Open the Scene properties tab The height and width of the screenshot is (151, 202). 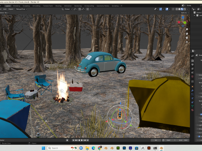coord(192,73)
